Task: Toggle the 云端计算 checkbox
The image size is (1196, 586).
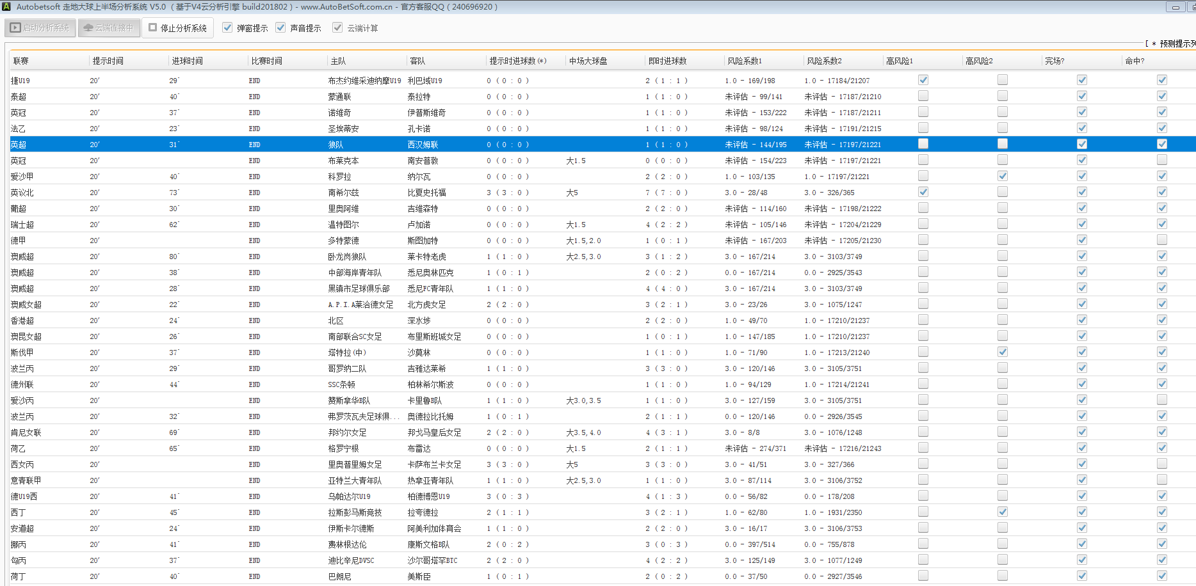Action: pos(337,28)
